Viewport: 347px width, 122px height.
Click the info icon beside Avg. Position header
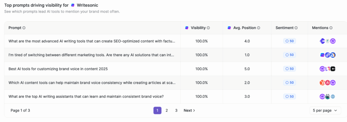coord(259,28)
